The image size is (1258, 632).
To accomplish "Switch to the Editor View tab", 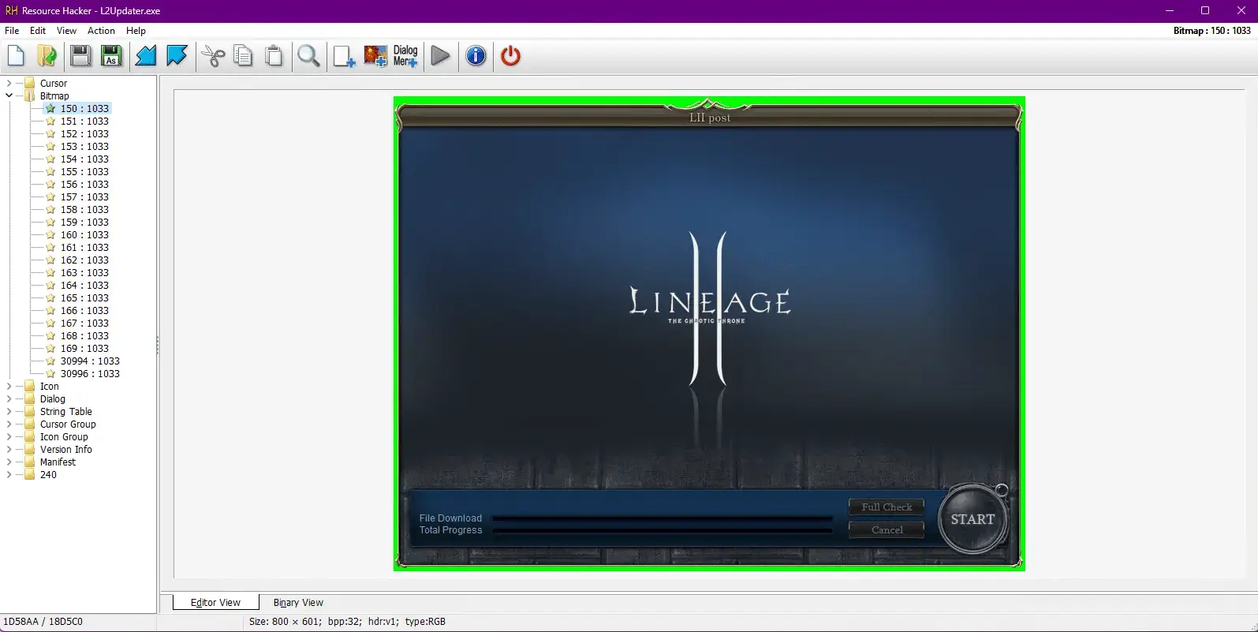I will (215, 603).
